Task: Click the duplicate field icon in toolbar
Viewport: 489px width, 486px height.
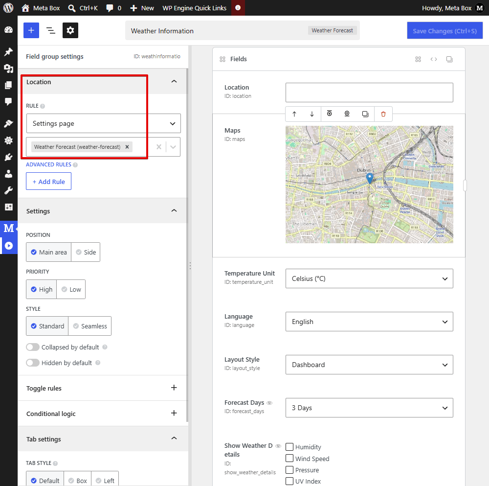Action: (365, 114)
